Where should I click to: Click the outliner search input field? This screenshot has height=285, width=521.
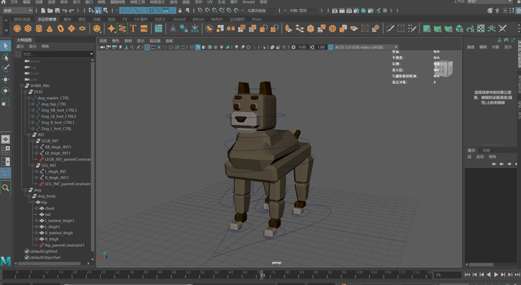[x=56, y=54]
